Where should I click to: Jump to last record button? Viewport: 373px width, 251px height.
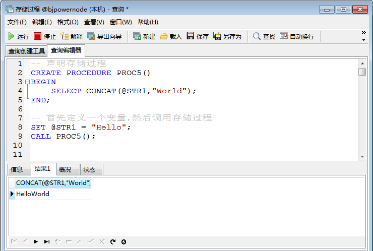(x=47, y=242)
